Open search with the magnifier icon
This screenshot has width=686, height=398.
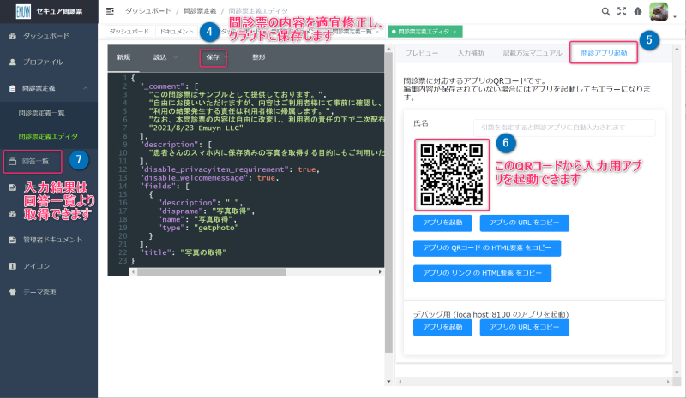point(605,11)
